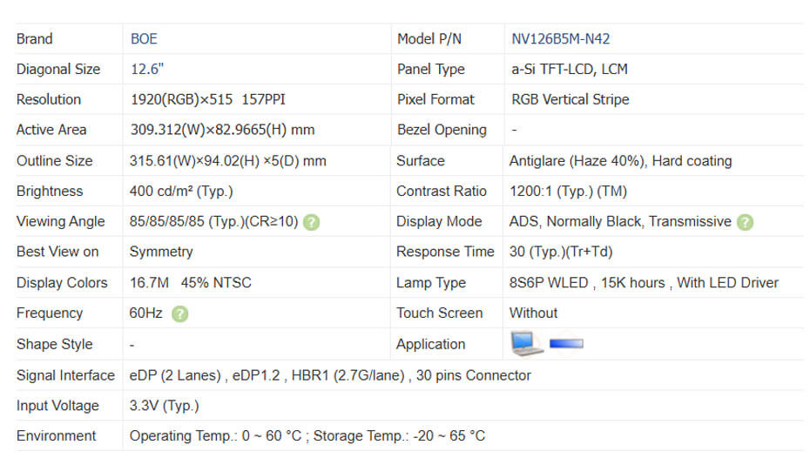
Task: Click the Outline Size dimensions value
Action: pos(228,161)
